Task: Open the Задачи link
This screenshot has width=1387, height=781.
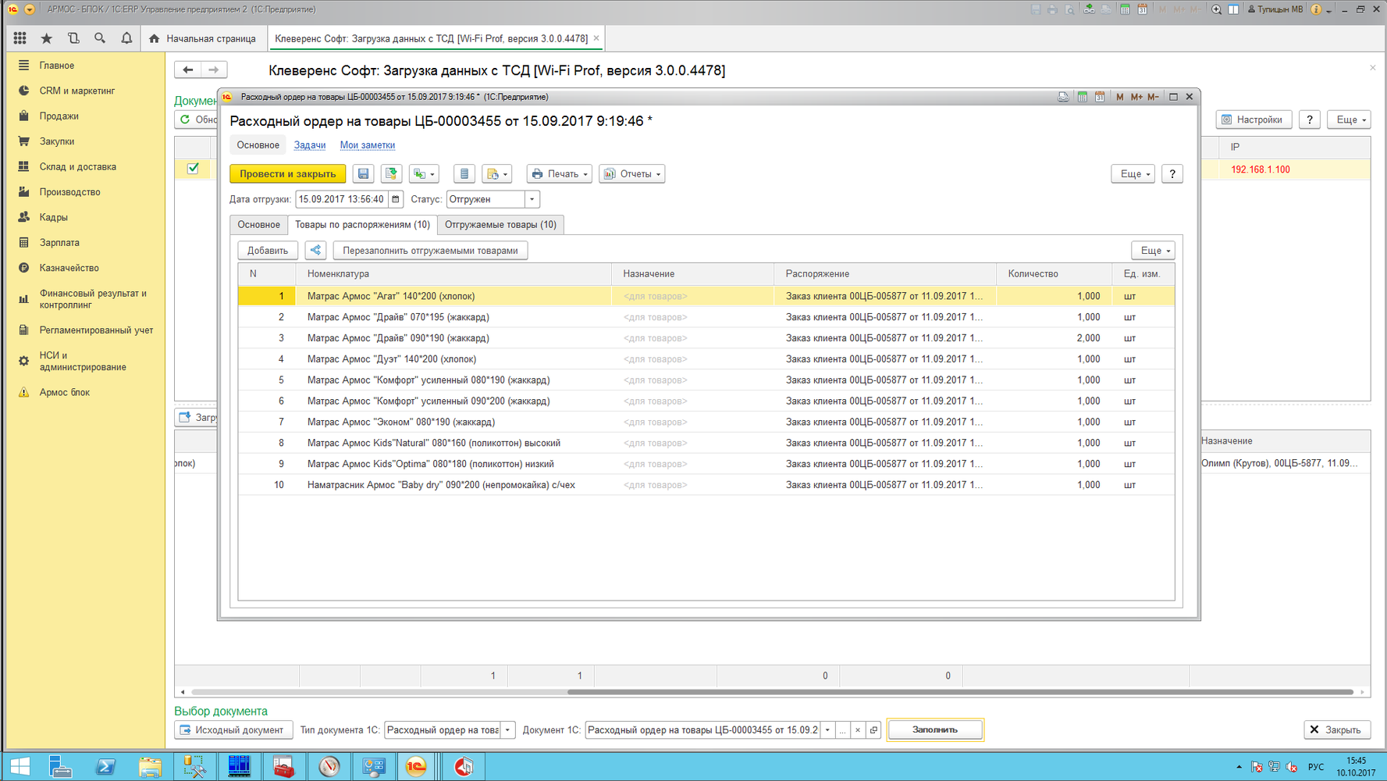Action: tap(310, 145)
